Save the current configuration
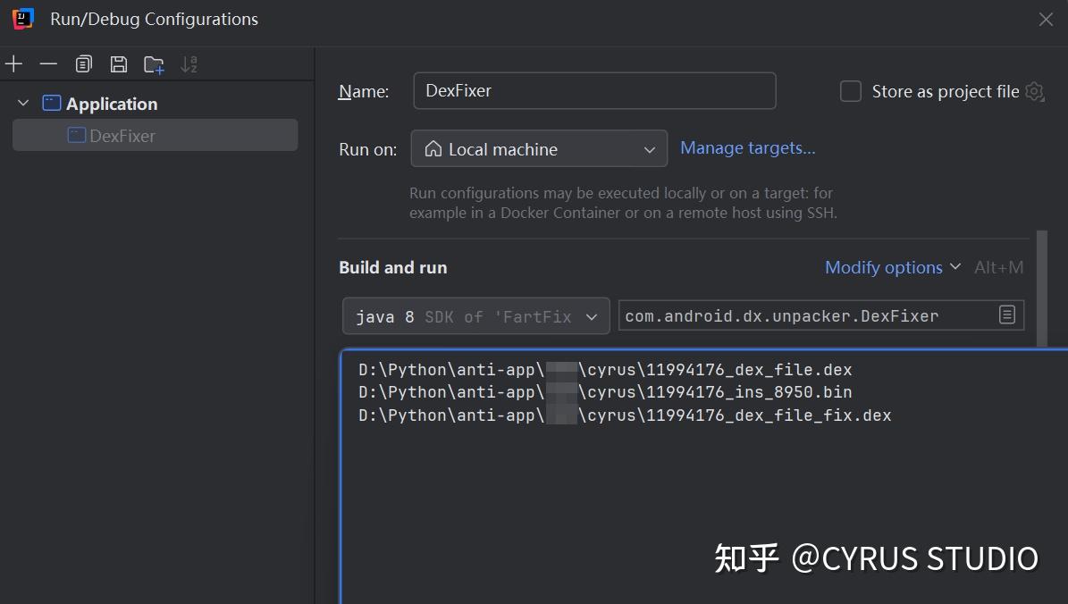The width and height of the screenshot is (1068, 604). 118,63
